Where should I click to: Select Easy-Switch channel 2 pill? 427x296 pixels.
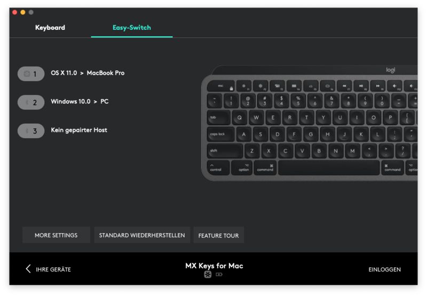31,102
